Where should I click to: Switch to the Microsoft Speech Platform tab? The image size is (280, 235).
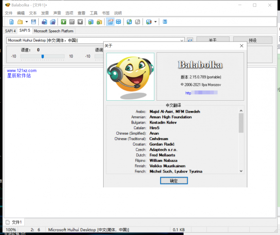[x=54, y=31]
